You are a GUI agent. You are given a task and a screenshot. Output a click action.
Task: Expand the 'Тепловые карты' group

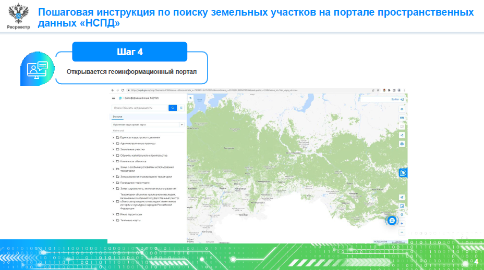point(113,221)
